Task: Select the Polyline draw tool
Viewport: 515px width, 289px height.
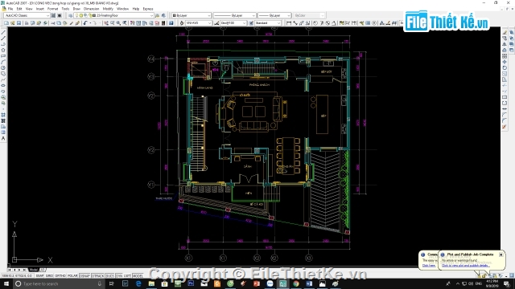Action: pyautogui.click(x=3, y=44)
